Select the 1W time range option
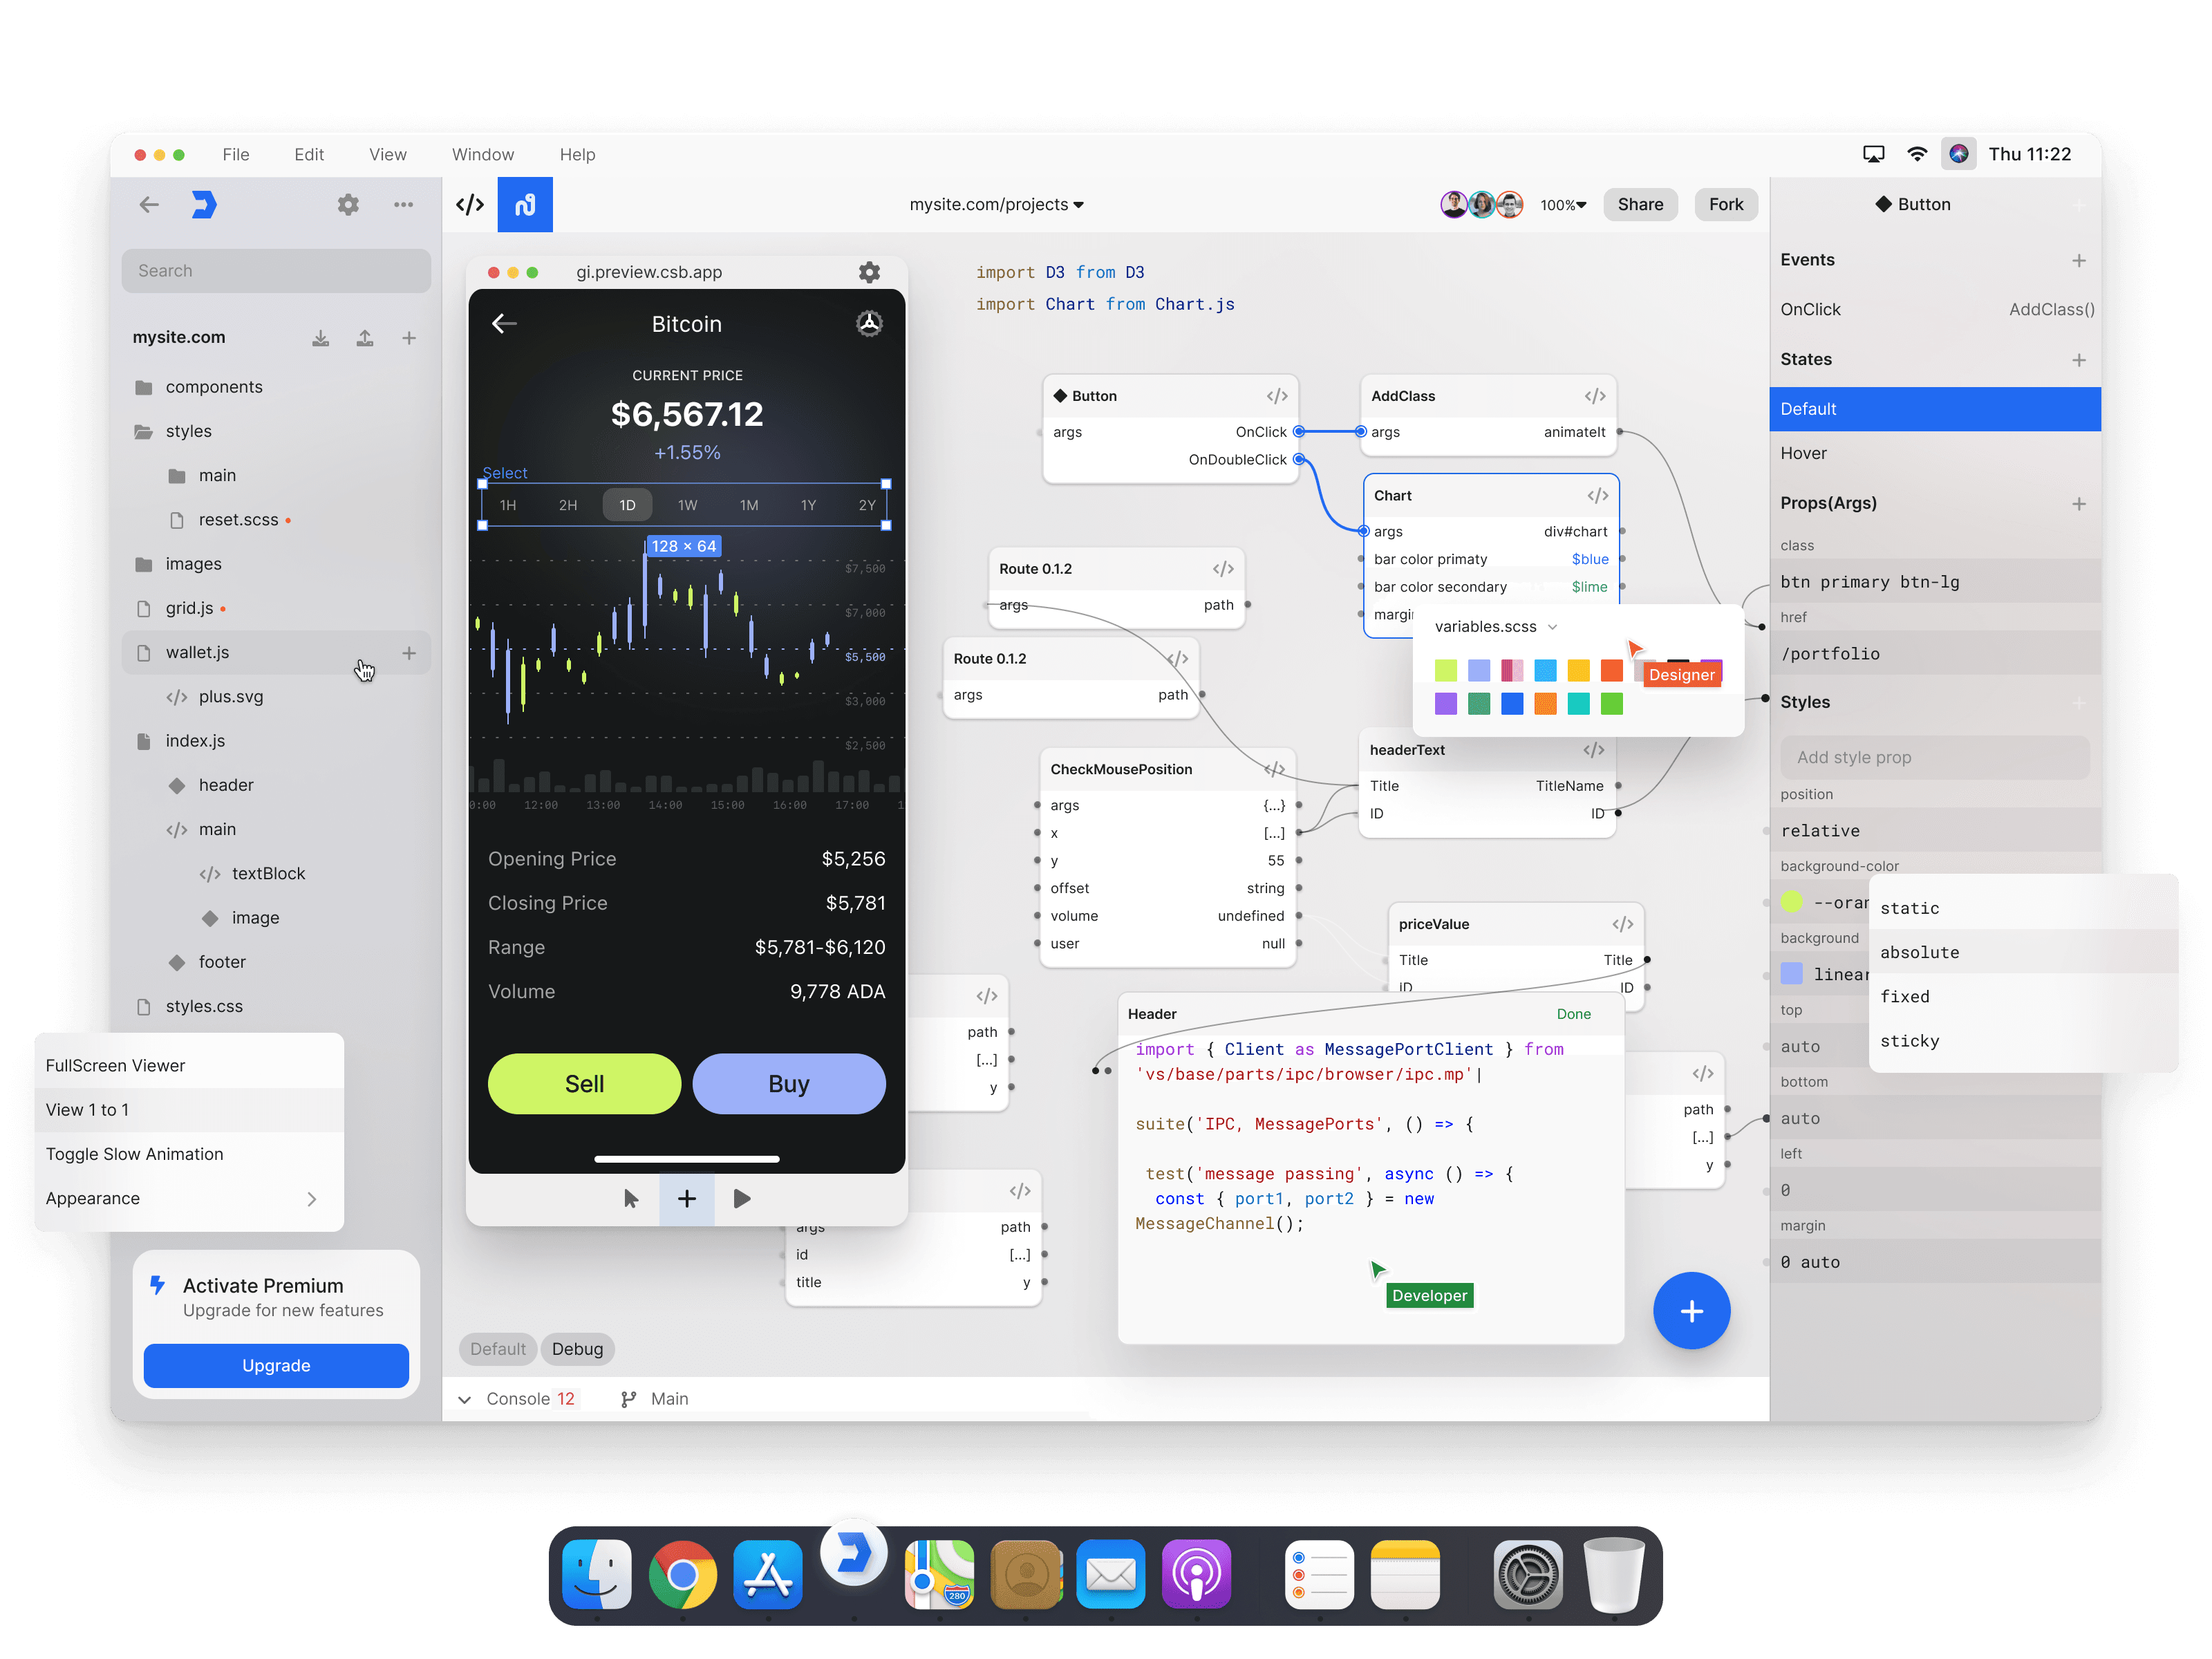 (x=687, y=505)
